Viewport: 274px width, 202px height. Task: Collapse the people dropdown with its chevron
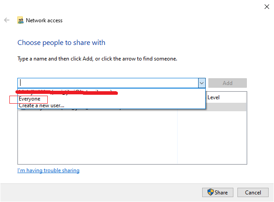pyautogui.click(x=202, y=83)
